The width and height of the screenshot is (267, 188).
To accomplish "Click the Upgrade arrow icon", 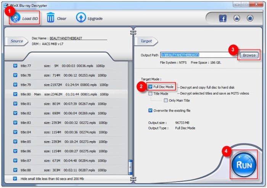I will (81, 18).
